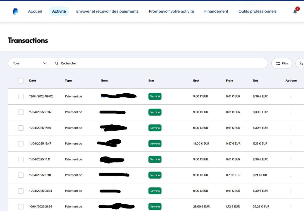Toggle the select-all checkbox in table header
Viewport: 304px width, 211px height.
tap(21, 81)
